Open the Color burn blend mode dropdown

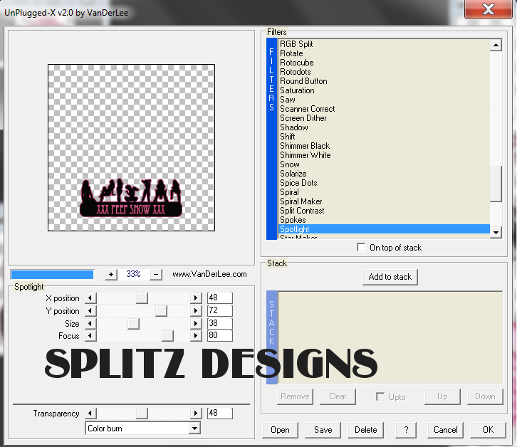click(x=195, y=428)
